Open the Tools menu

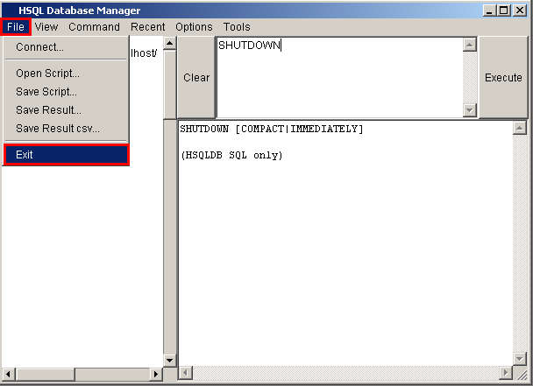(x=237, y=27)
